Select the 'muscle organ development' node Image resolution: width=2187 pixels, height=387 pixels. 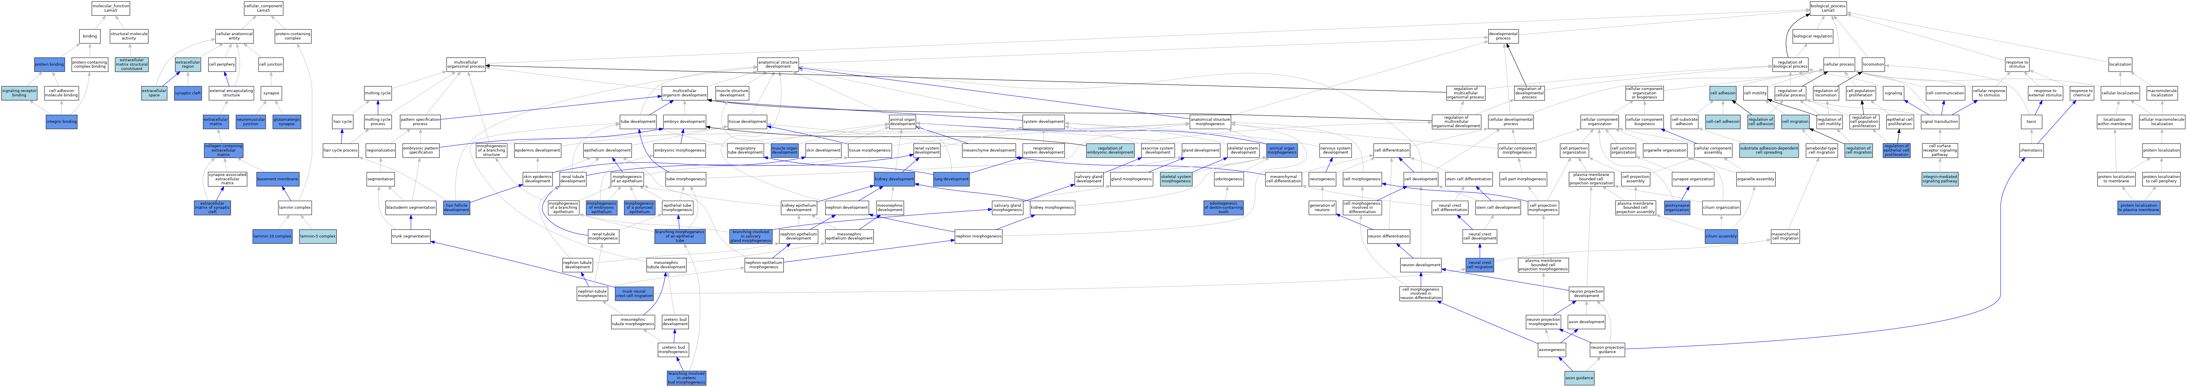(x=785, y=151)
